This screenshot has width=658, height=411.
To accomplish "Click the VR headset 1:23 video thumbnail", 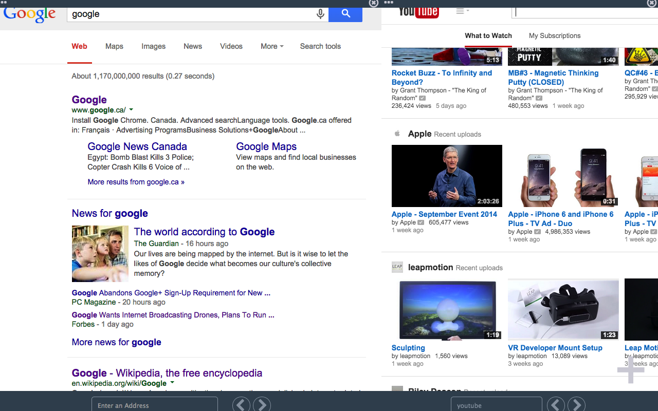I will point(563,309).
